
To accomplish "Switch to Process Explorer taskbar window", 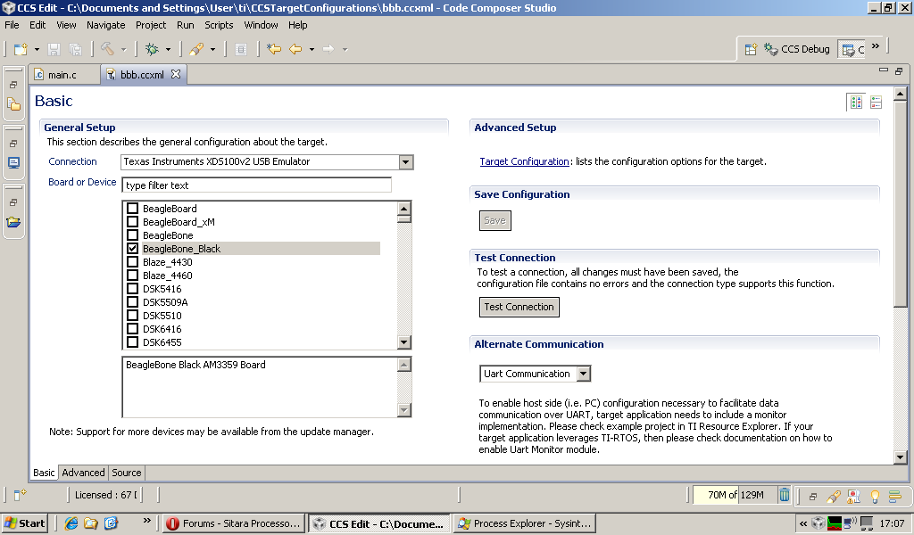I will [525, 523].
